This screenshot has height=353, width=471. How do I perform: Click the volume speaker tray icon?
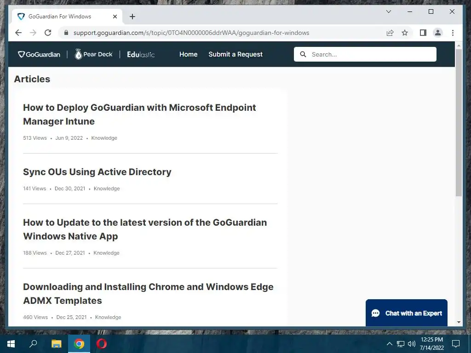tap(412, 344)
